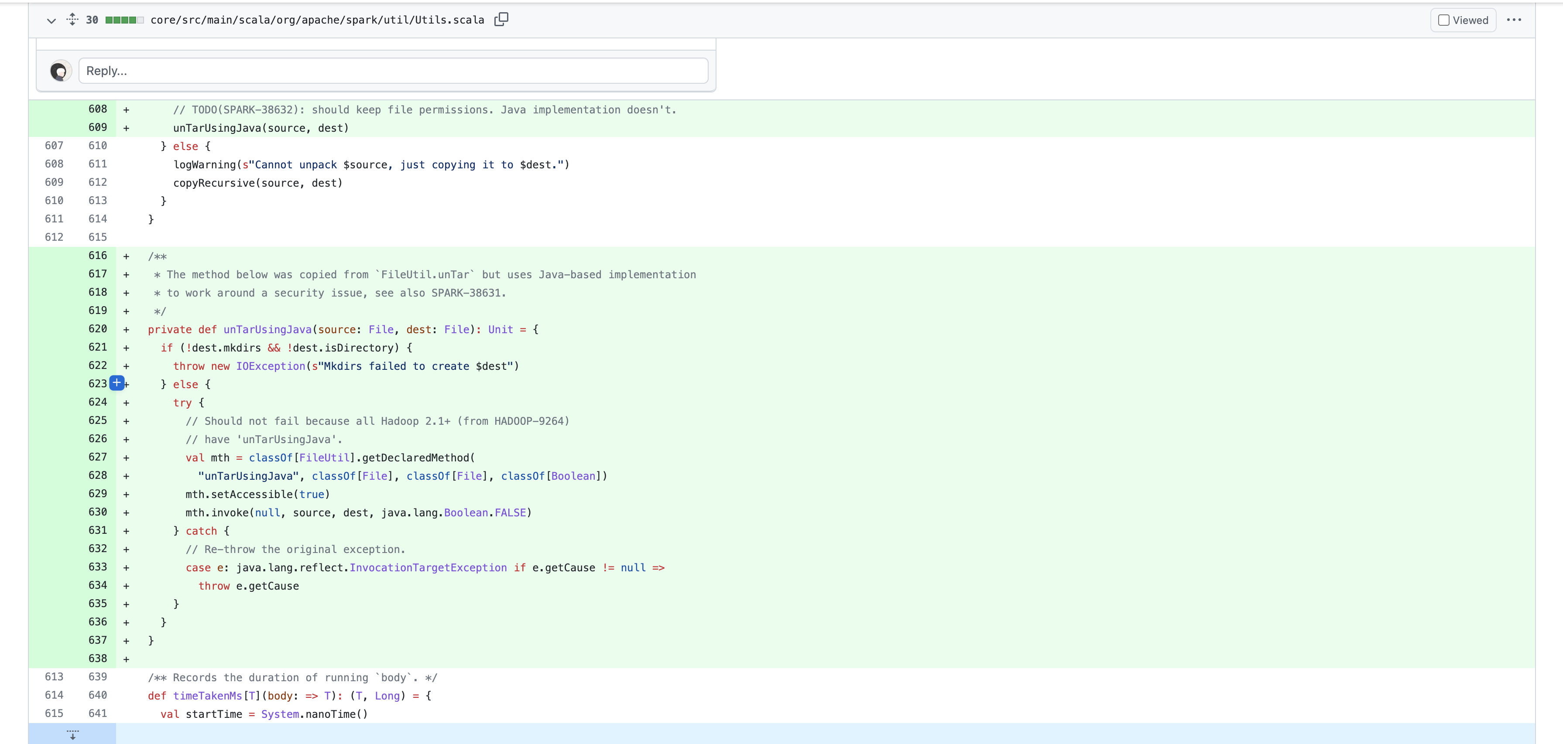1563x744 pixels.
Task: Click the plus marker on line 616
Action: tap(126, 256)
